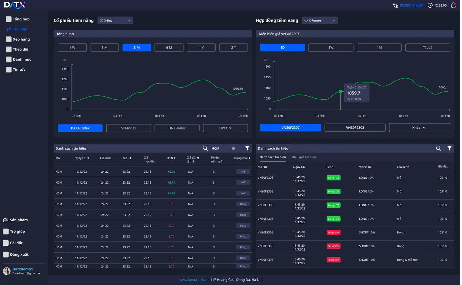Viewport: 462px width, 285px height.
Task: Click the icon next to Xếp hạng
Action: click(9, 39)
